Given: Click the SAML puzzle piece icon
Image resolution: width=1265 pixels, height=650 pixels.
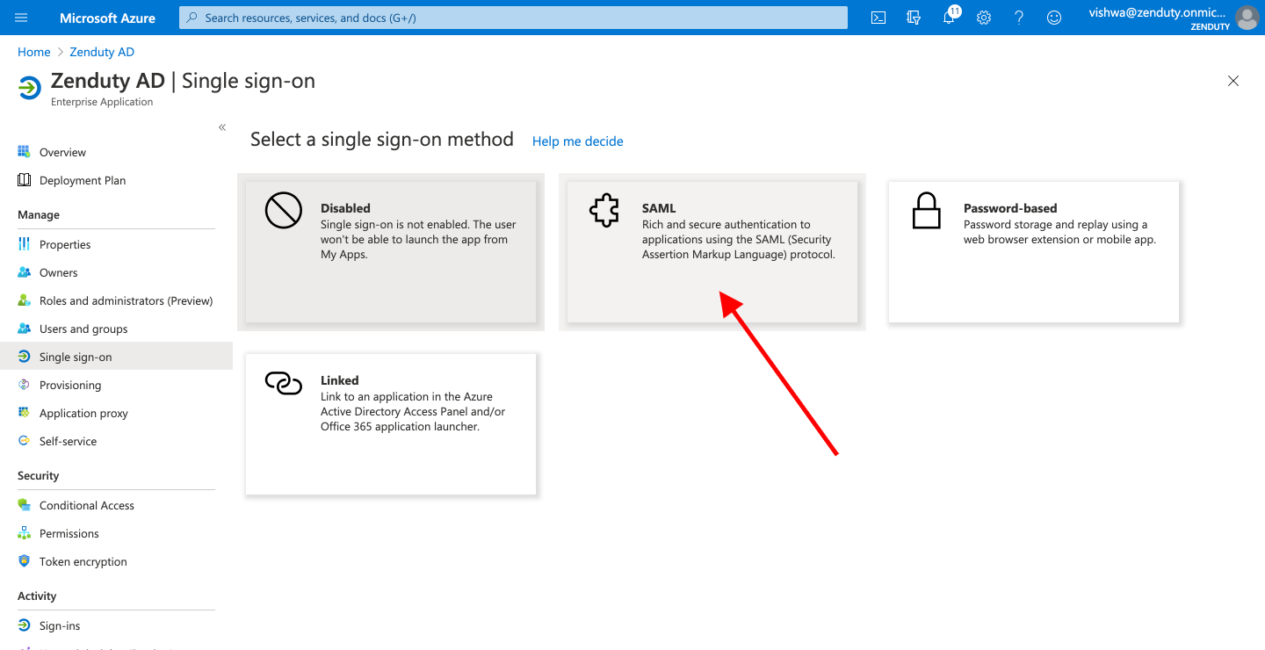Looking at the screenshot, I should 604,212.
